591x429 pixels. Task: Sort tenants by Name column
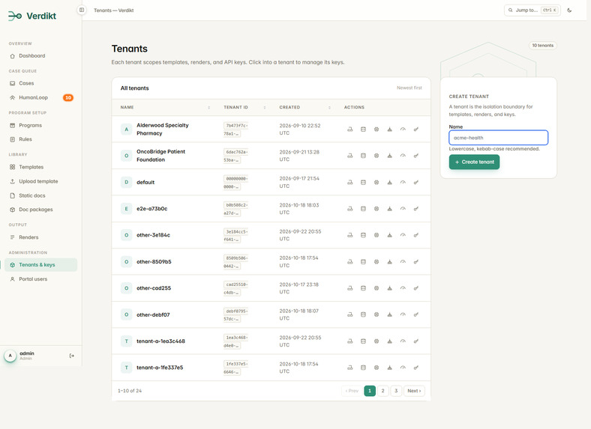click(165, 108)
